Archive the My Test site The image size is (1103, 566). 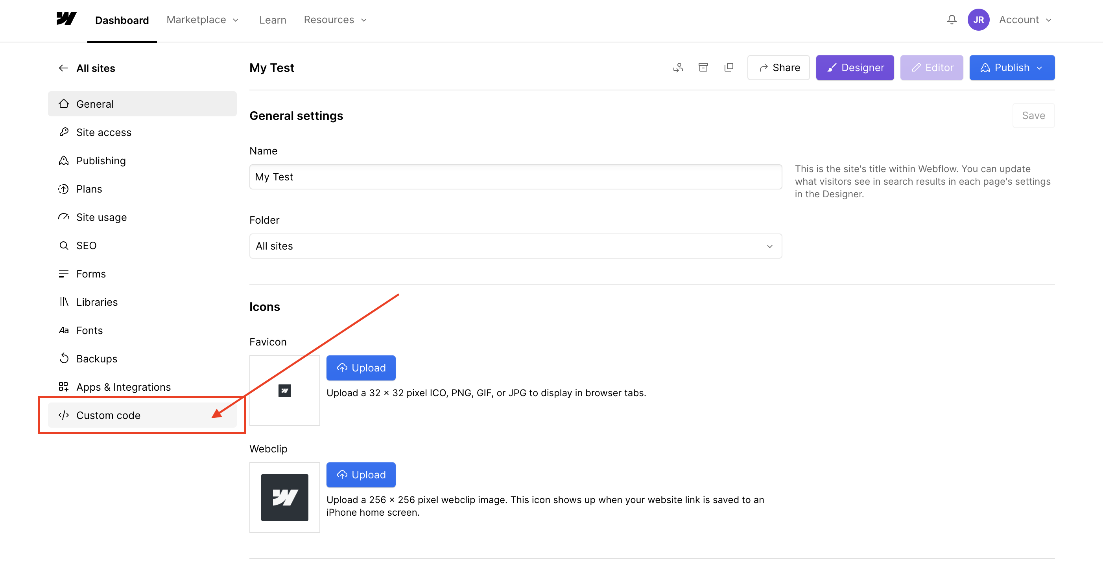click(703, 67)
